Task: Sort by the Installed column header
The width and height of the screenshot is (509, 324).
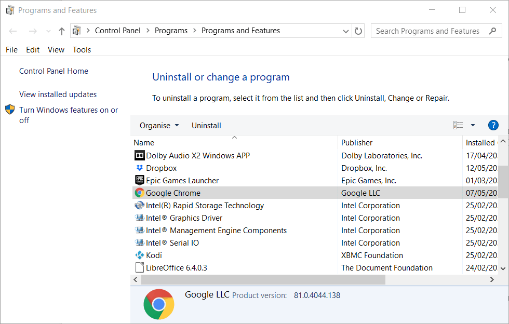Action: (480, 142)
